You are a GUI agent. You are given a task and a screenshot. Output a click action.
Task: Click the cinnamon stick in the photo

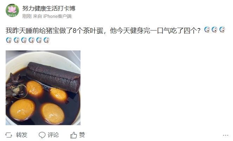coord(53,77)
